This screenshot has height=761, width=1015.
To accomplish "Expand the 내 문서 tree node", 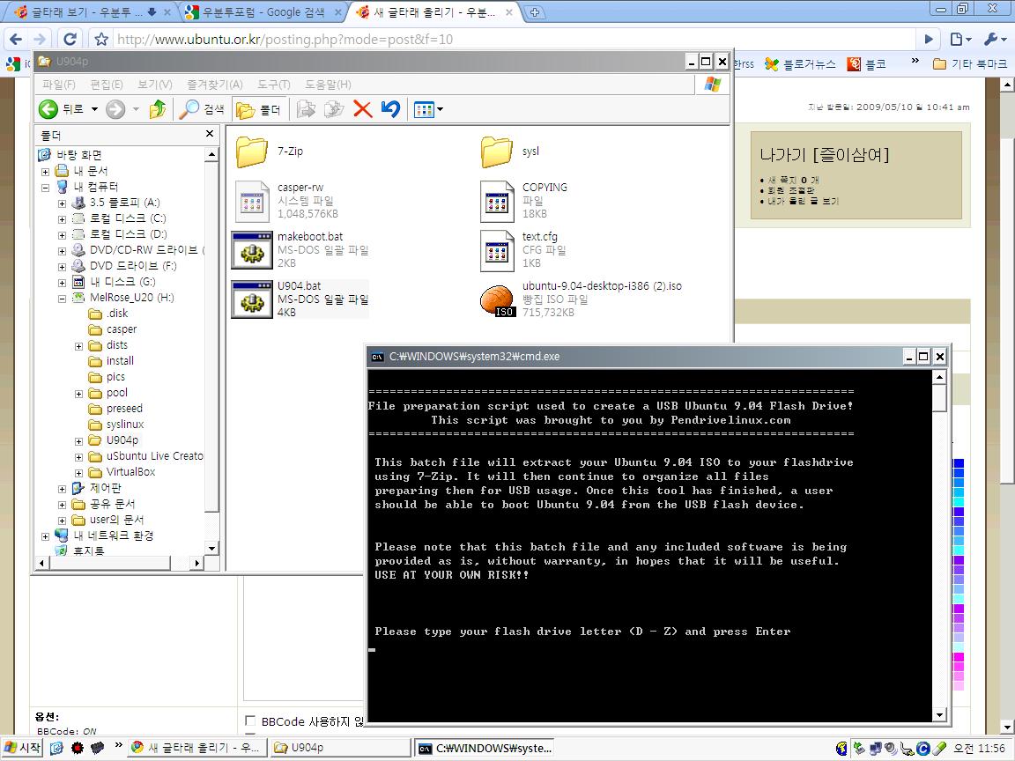I will coord(45,172).
